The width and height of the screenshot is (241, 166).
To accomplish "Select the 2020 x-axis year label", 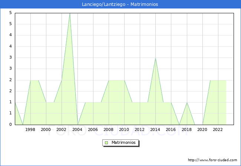I will tap(202, 129).
